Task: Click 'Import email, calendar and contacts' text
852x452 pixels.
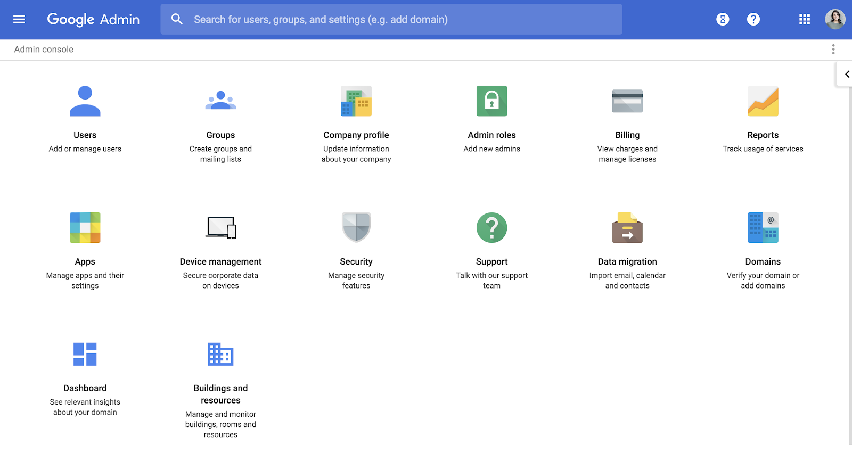Action: [627, 281]
